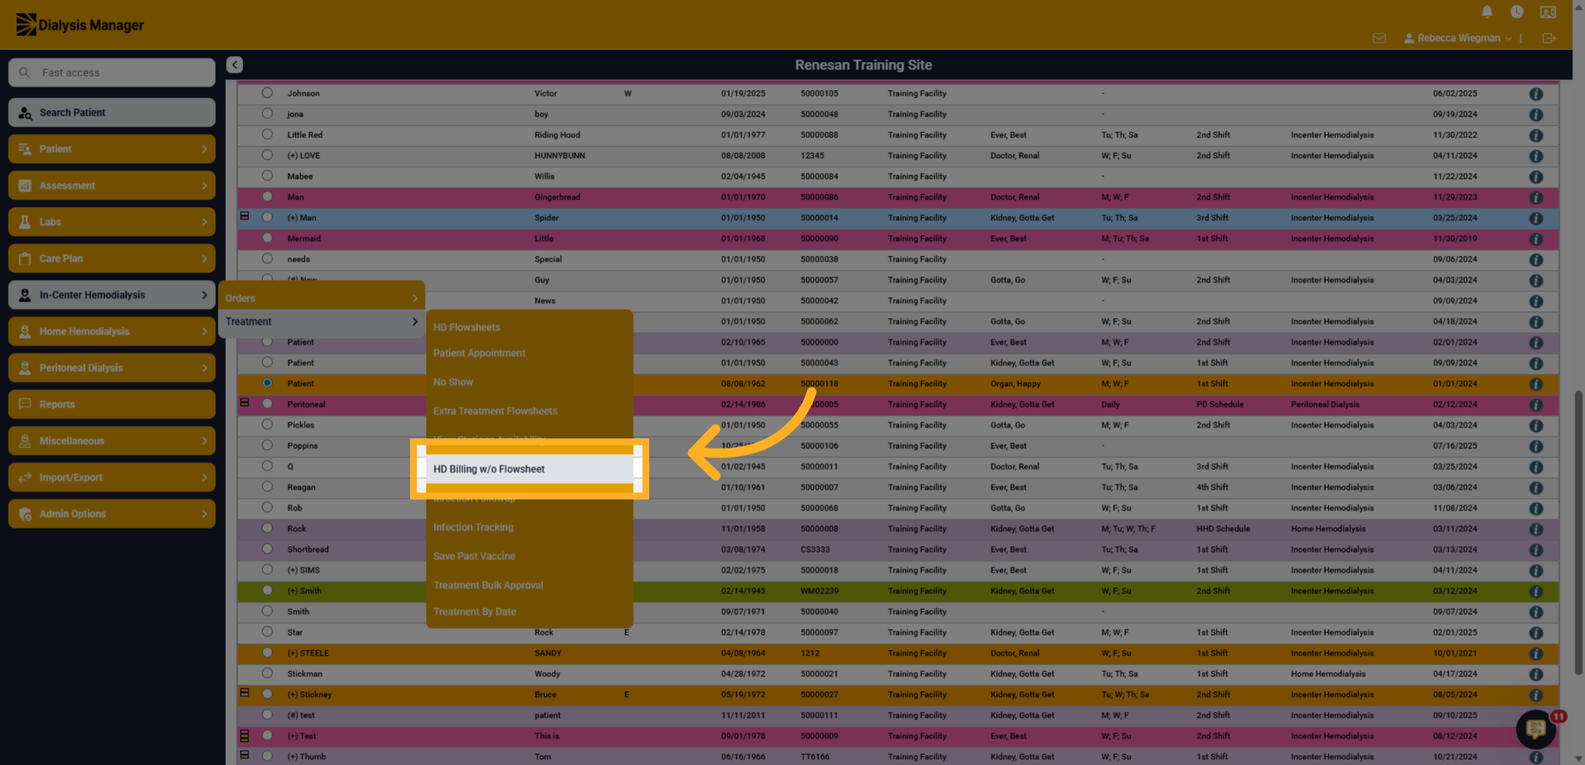The width and height of the screenshot is (1585, 765).
Task: Collapse sidebar with the back arrow button
Action: click(234, 65)
